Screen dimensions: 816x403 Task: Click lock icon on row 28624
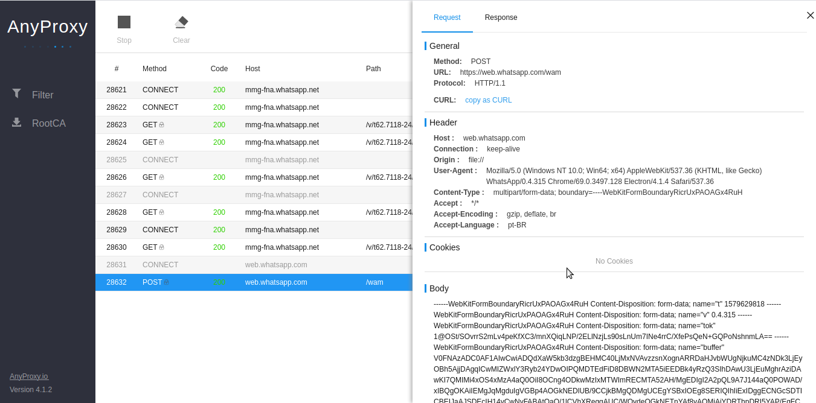(161, 142)
